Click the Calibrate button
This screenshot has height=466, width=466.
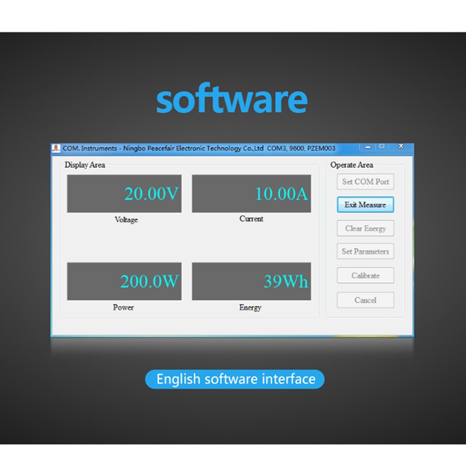pos(365,276)
